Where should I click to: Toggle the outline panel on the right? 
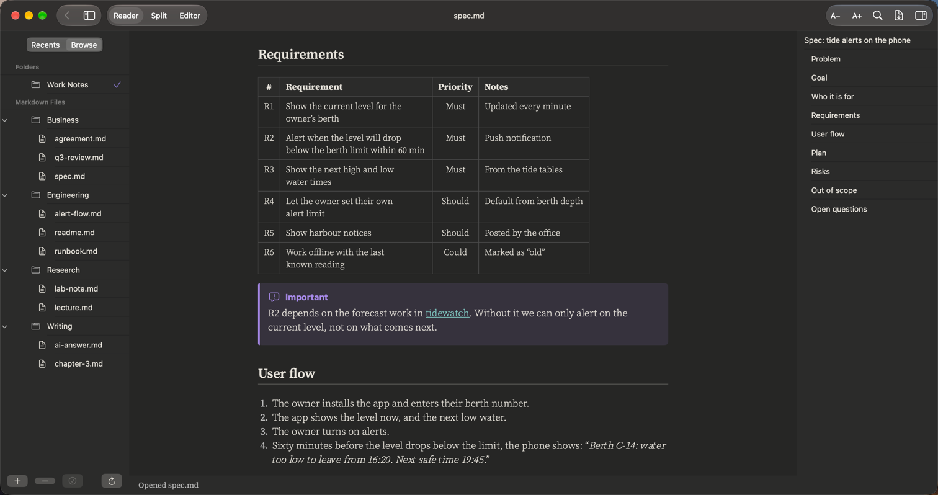(921, 16)
